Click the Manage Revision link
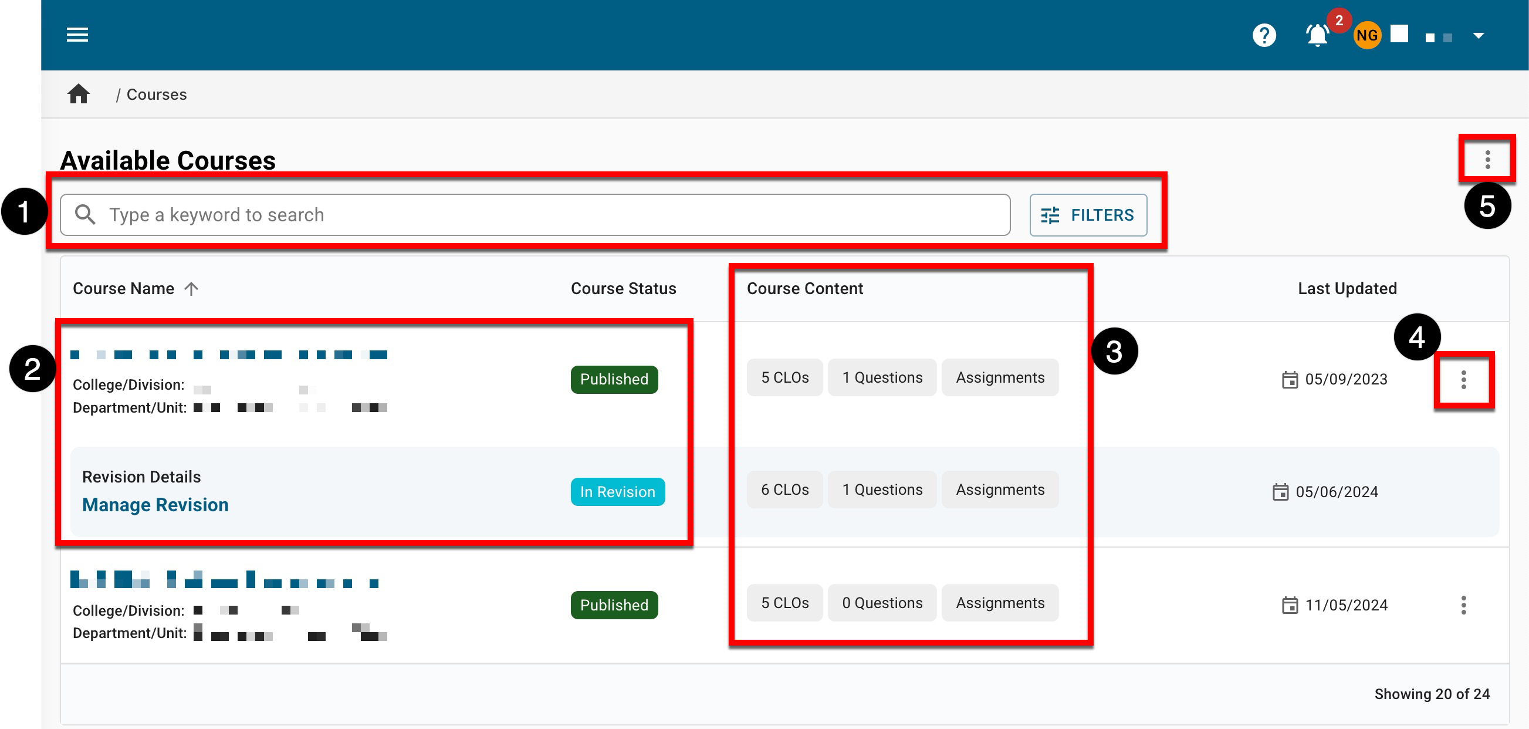Viewport: 1529px width, 729px height. (155, 505)
